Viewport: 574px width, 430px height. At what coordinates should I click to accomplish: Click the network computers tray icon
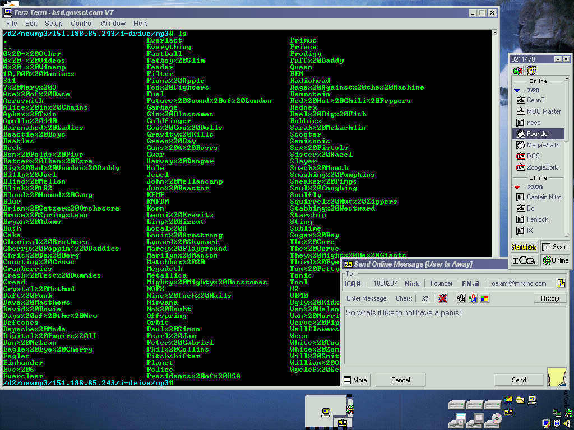[557, 413]
